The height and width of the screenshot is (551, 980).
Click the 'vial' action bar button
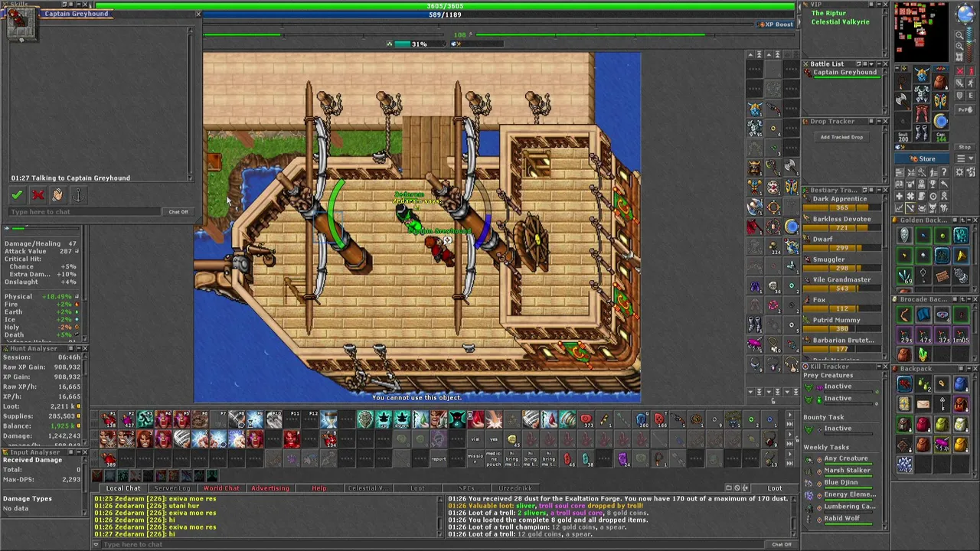(x=475, y=439)
